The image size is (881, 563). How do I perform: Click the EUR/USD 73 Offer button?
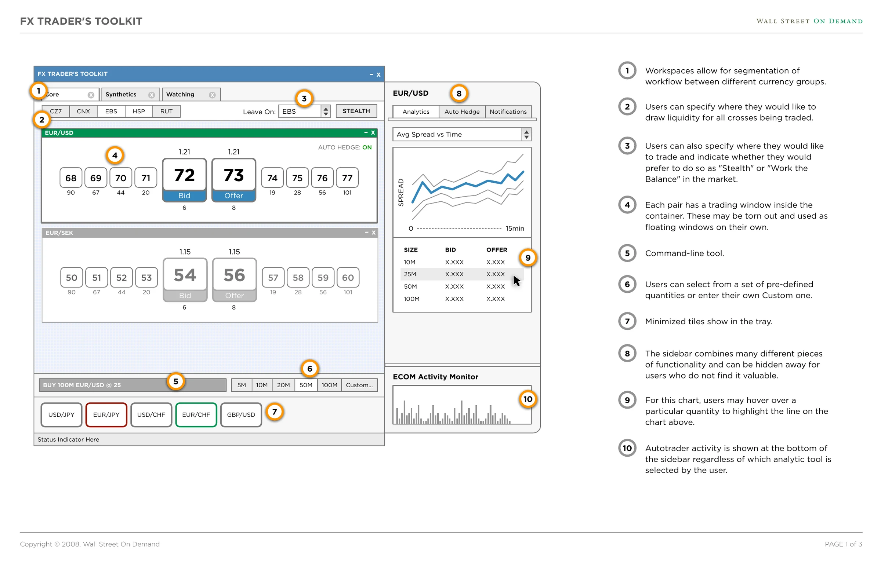point(234,180)
